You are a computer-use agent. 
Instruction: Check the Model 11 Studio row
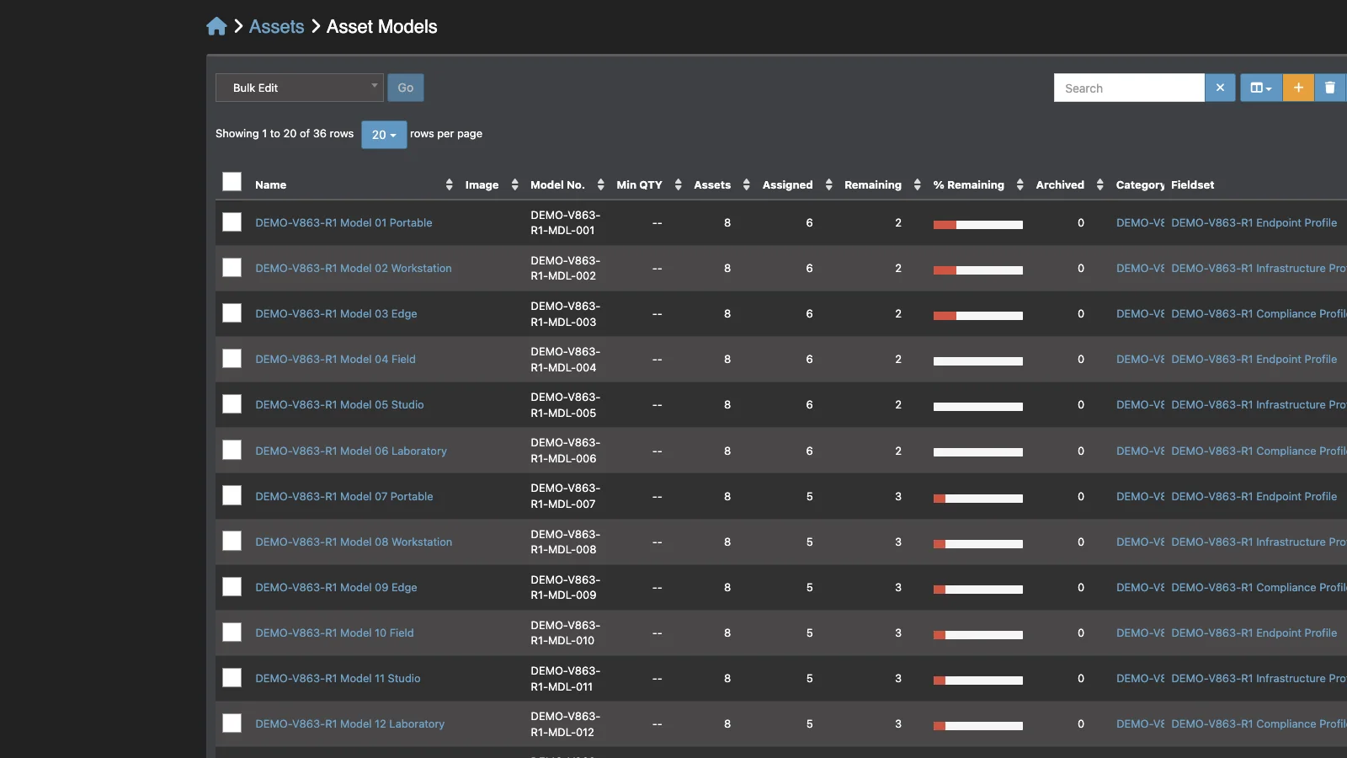(x=232, y=677)
